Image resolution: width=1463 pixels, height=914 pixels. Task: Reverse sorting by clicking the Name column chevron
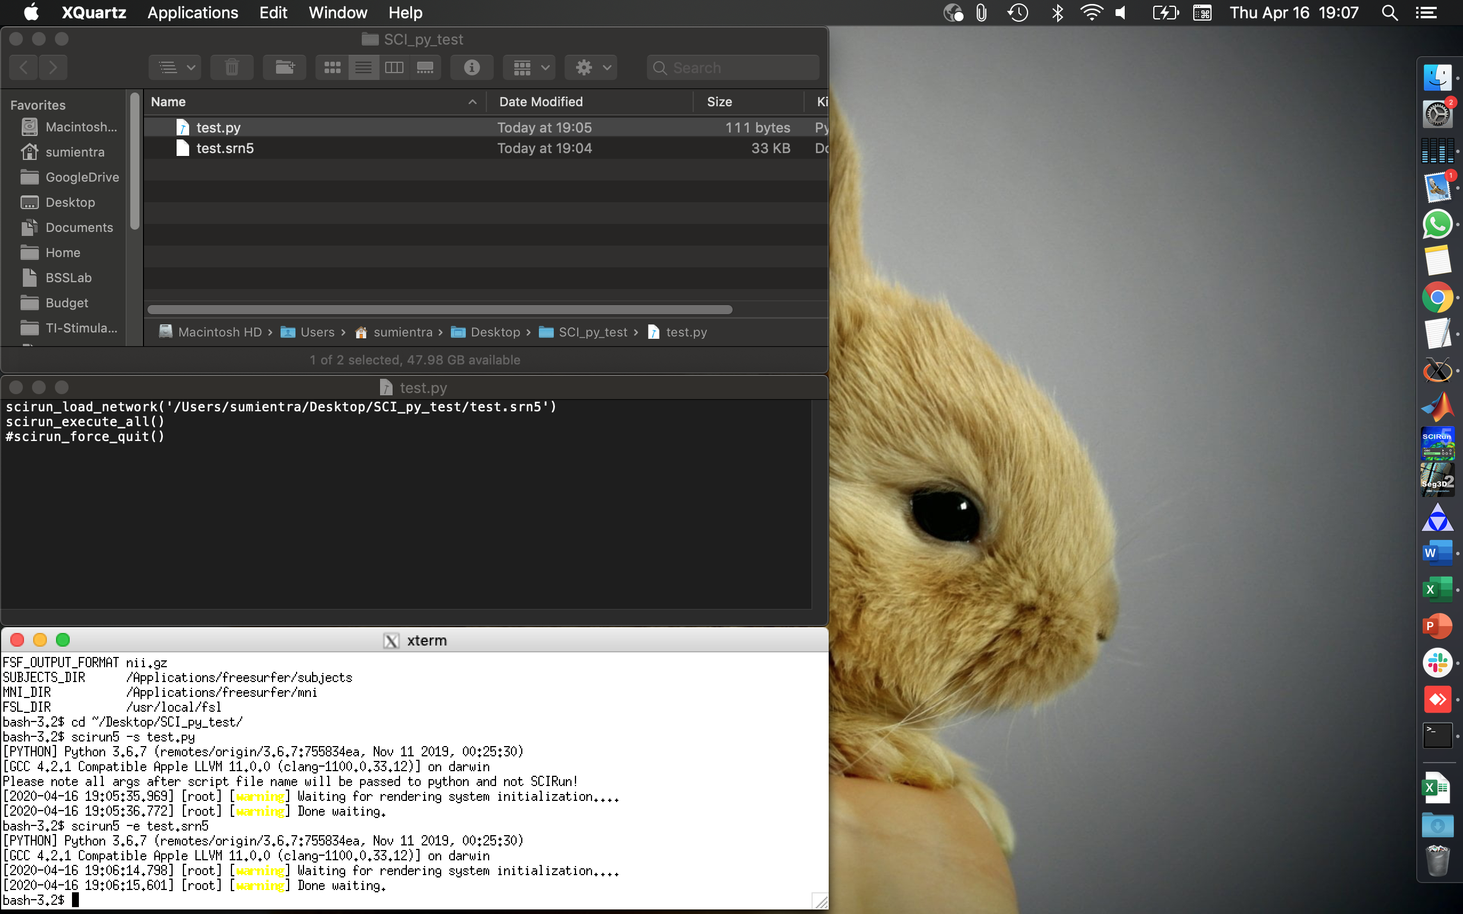[472, 102]
